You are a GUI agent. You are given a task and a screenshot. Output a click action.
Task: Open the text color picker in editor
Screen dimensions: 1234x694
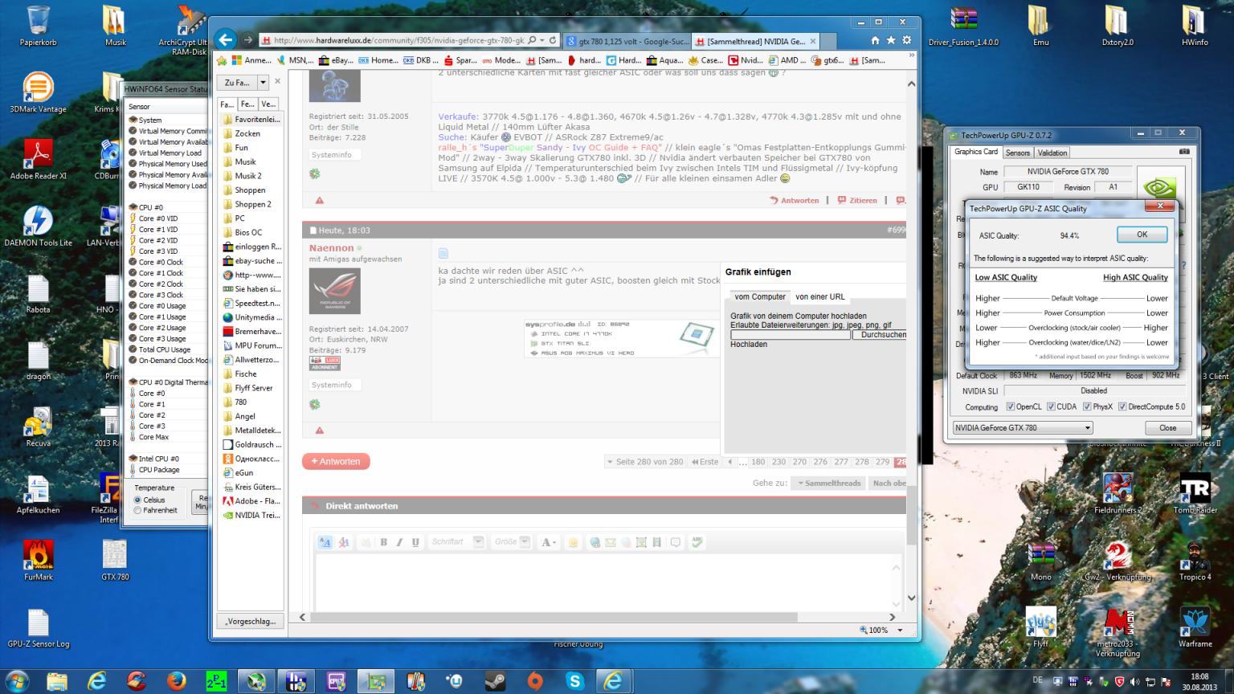[x=548, y=542]
